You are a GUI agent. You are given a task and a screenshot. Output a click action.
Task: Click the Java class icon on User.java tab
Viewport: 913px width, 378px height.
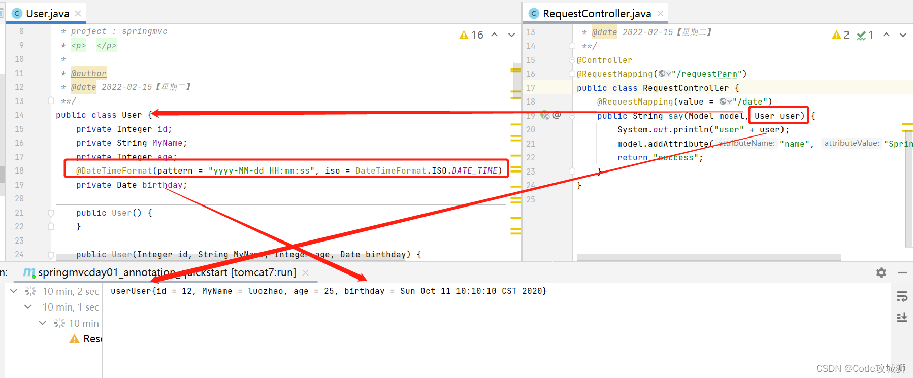(17, 14)
